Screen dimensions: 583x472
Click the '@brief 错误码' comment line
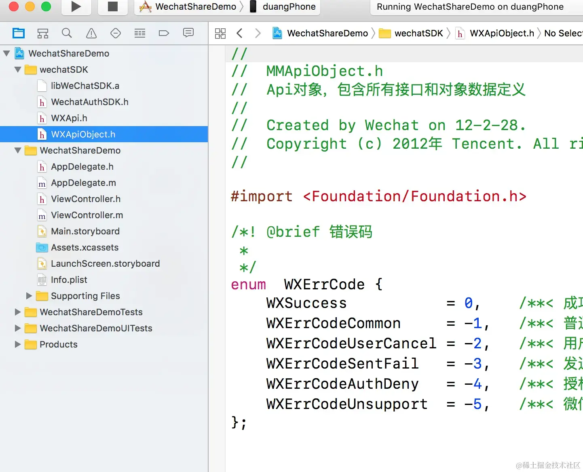point(302,232)
